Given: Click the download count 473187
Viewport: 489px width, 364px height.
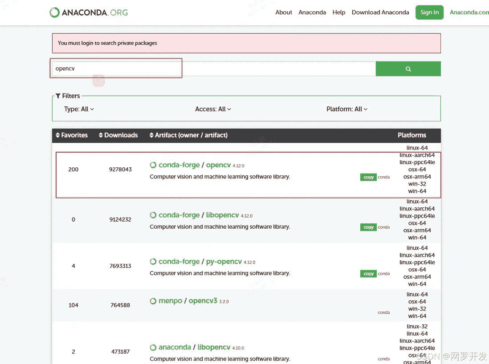Looking at the screenshot, I should tap(120, 352).
